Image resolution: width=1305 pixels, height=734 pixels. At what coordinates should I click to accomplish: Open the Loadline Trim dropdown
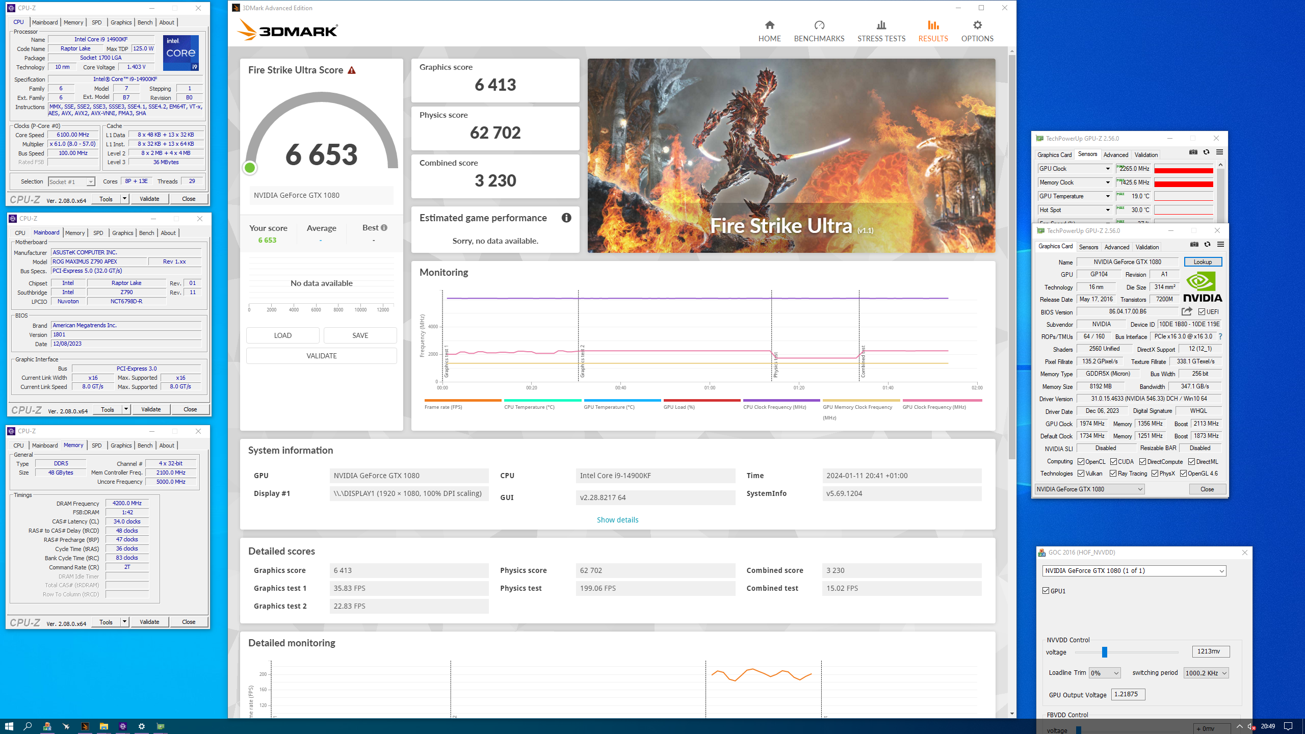[1105, 673]
